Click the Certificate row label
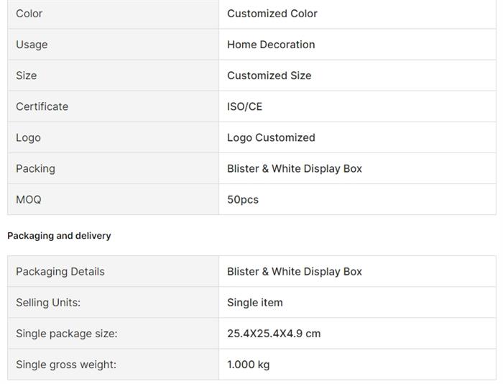 point(42,106)
